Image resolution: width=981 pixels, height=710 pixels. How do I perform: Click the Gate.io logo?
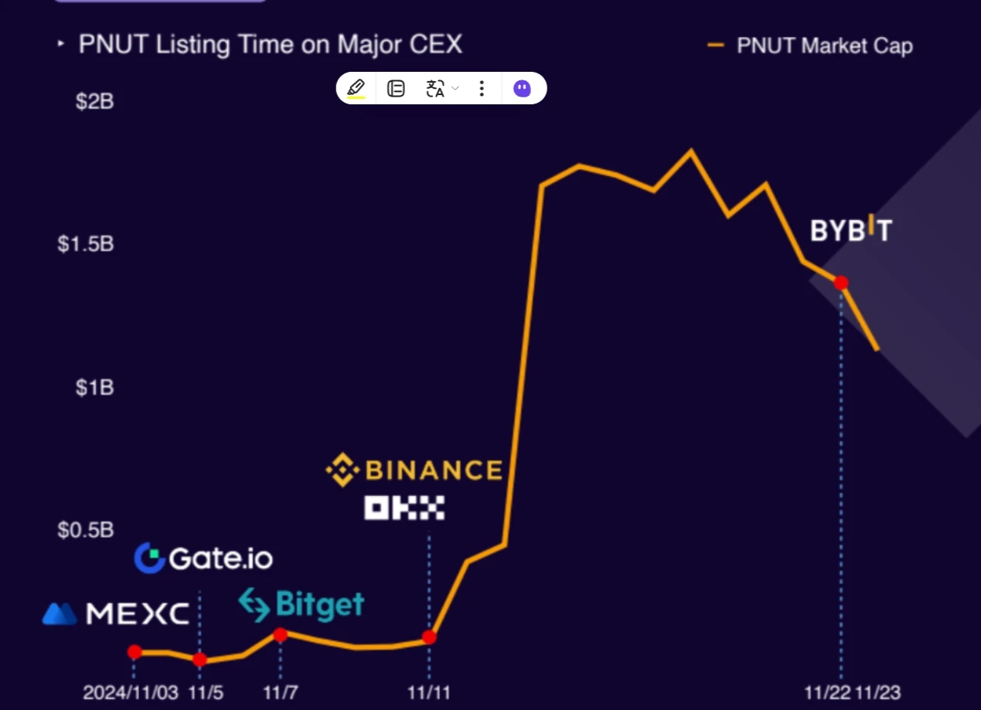click(203, 558)
